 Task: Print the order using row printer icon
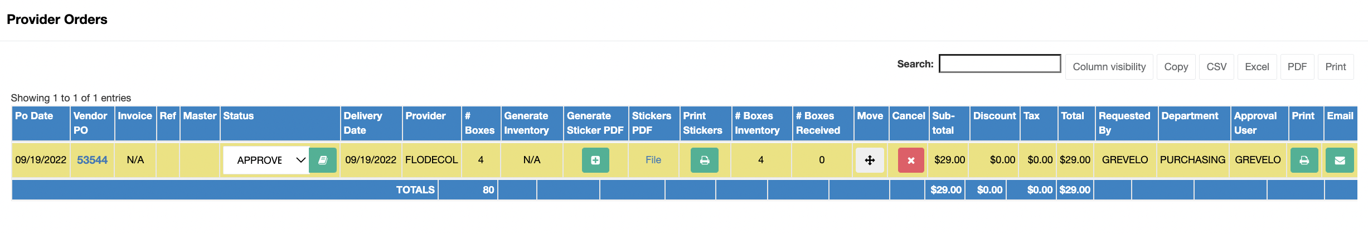[x=1304, y=160]
